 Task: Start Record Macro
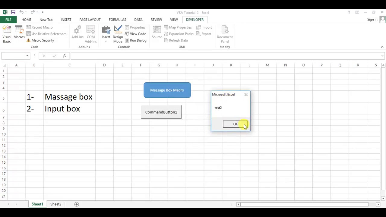coord(39,27)
